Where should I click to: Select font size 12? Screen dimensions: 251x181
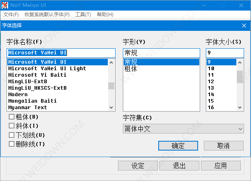221,82
